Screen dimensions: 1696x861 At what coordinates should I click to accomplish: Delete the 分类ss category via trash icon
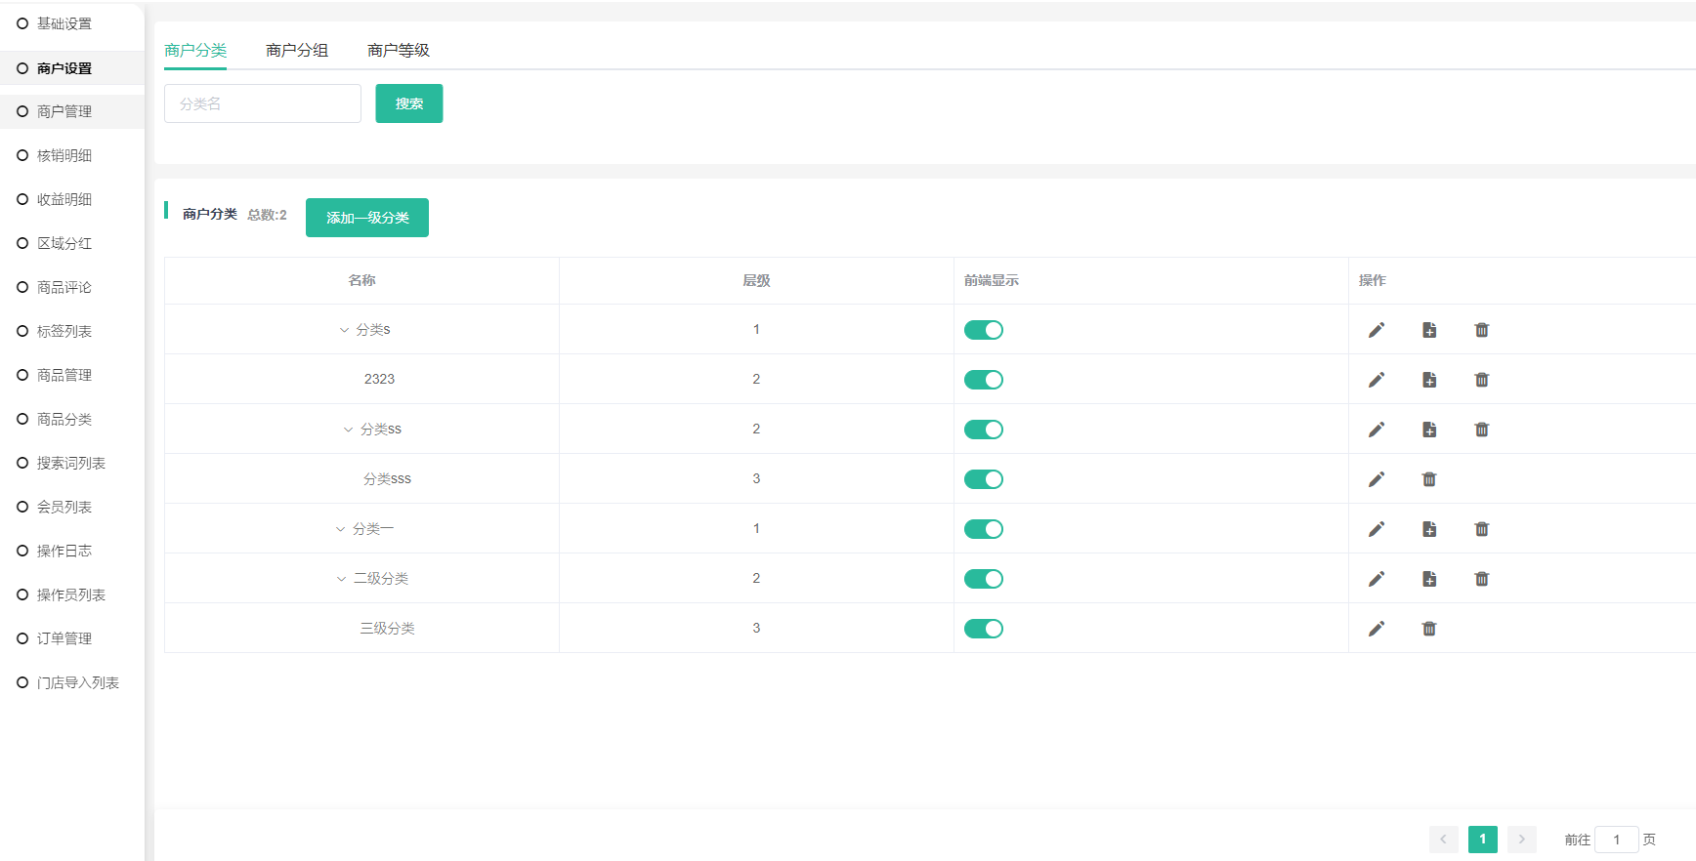[x=1481, y=430]
